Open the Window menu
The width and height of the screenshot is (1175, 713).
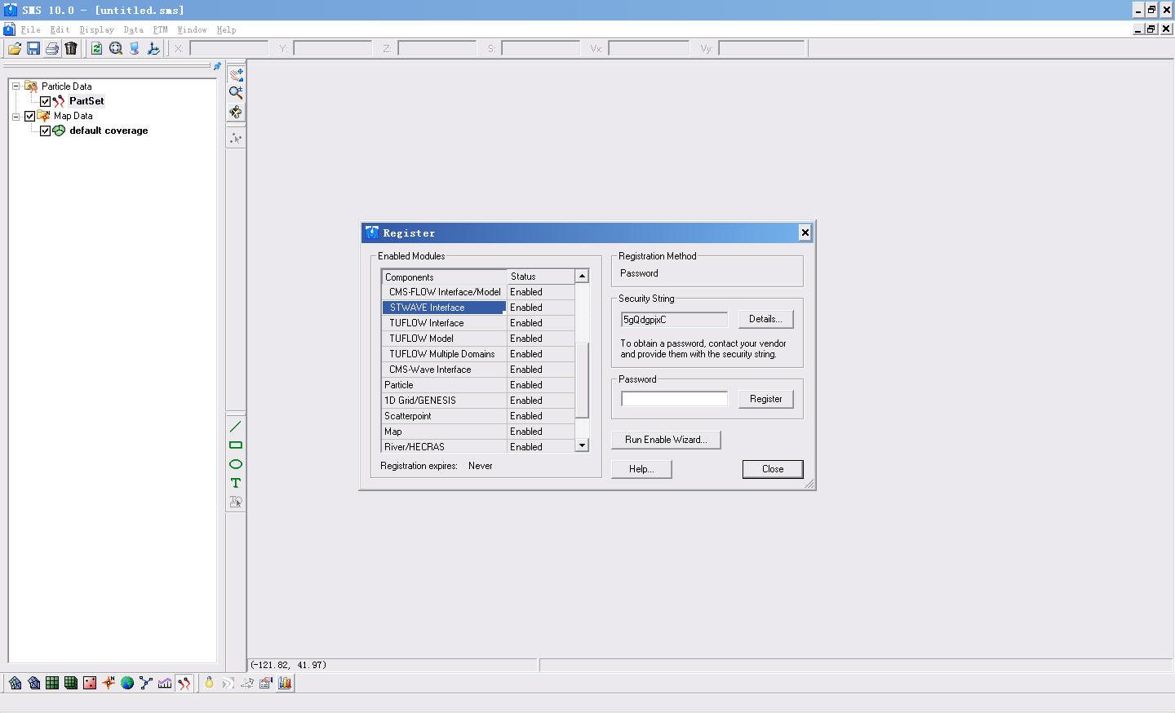point(192,29)
